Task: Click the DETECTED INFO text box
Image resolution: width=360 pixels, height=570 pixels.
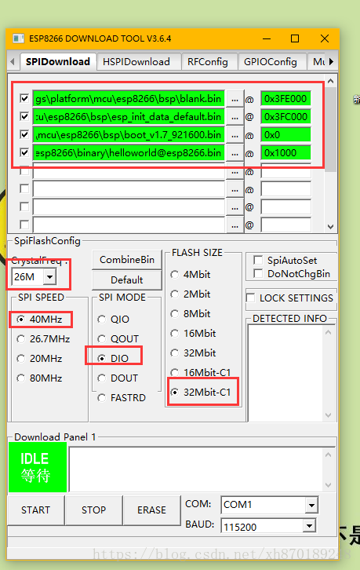Action: [x=290, y=373]
